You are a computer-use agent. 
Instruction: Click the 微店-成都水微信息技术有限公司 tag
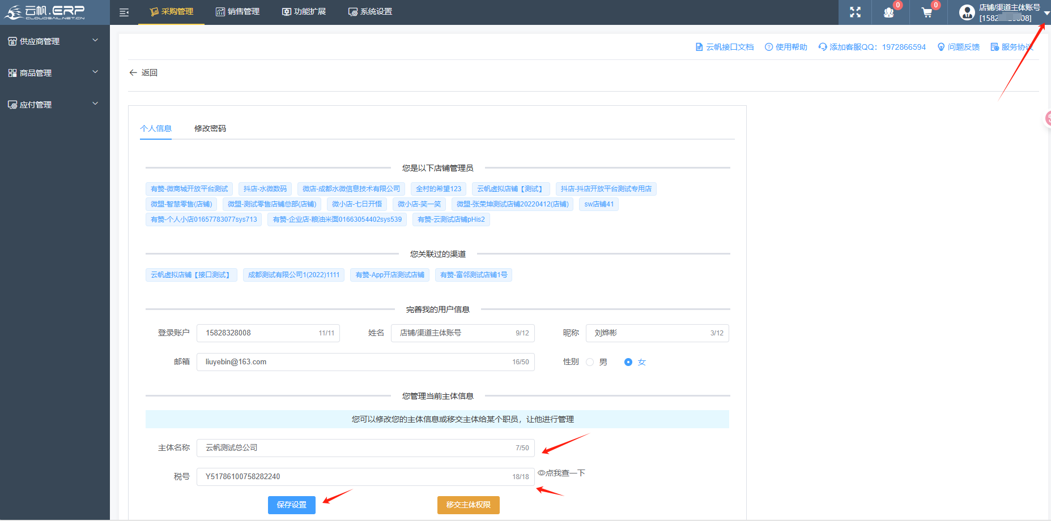[351, 189]
